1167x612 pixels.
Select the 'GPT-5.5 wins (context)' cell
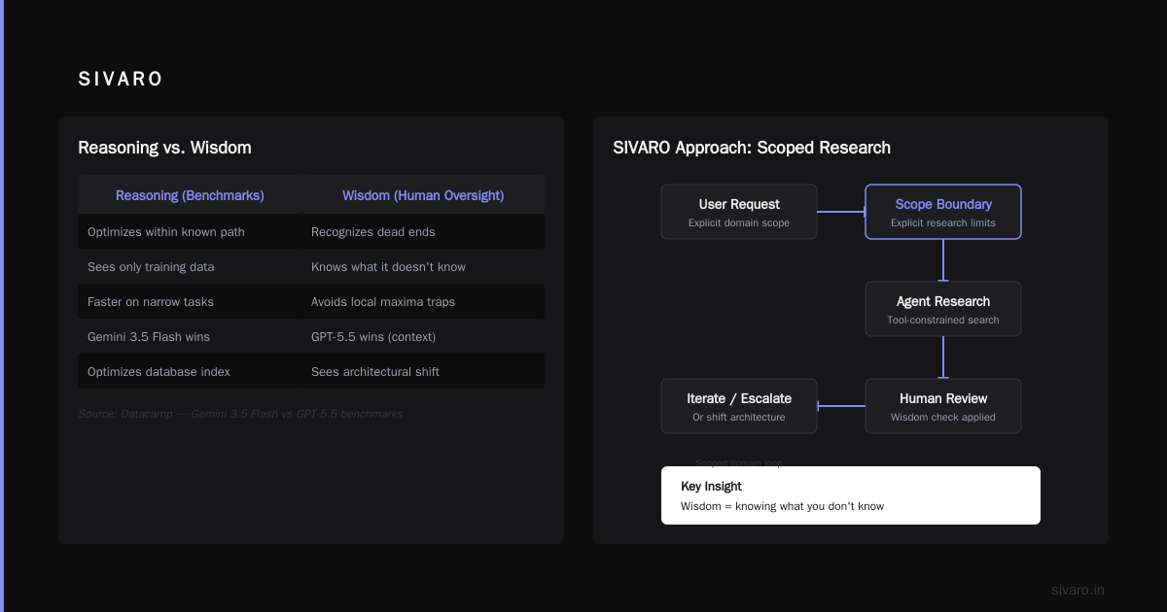click(x=423, y=337)
